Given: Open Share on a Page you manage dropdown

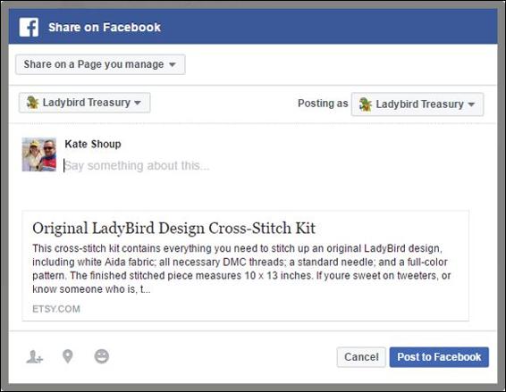Looking at the screenshot, I should pyautogui.click(x=100, y=64).
